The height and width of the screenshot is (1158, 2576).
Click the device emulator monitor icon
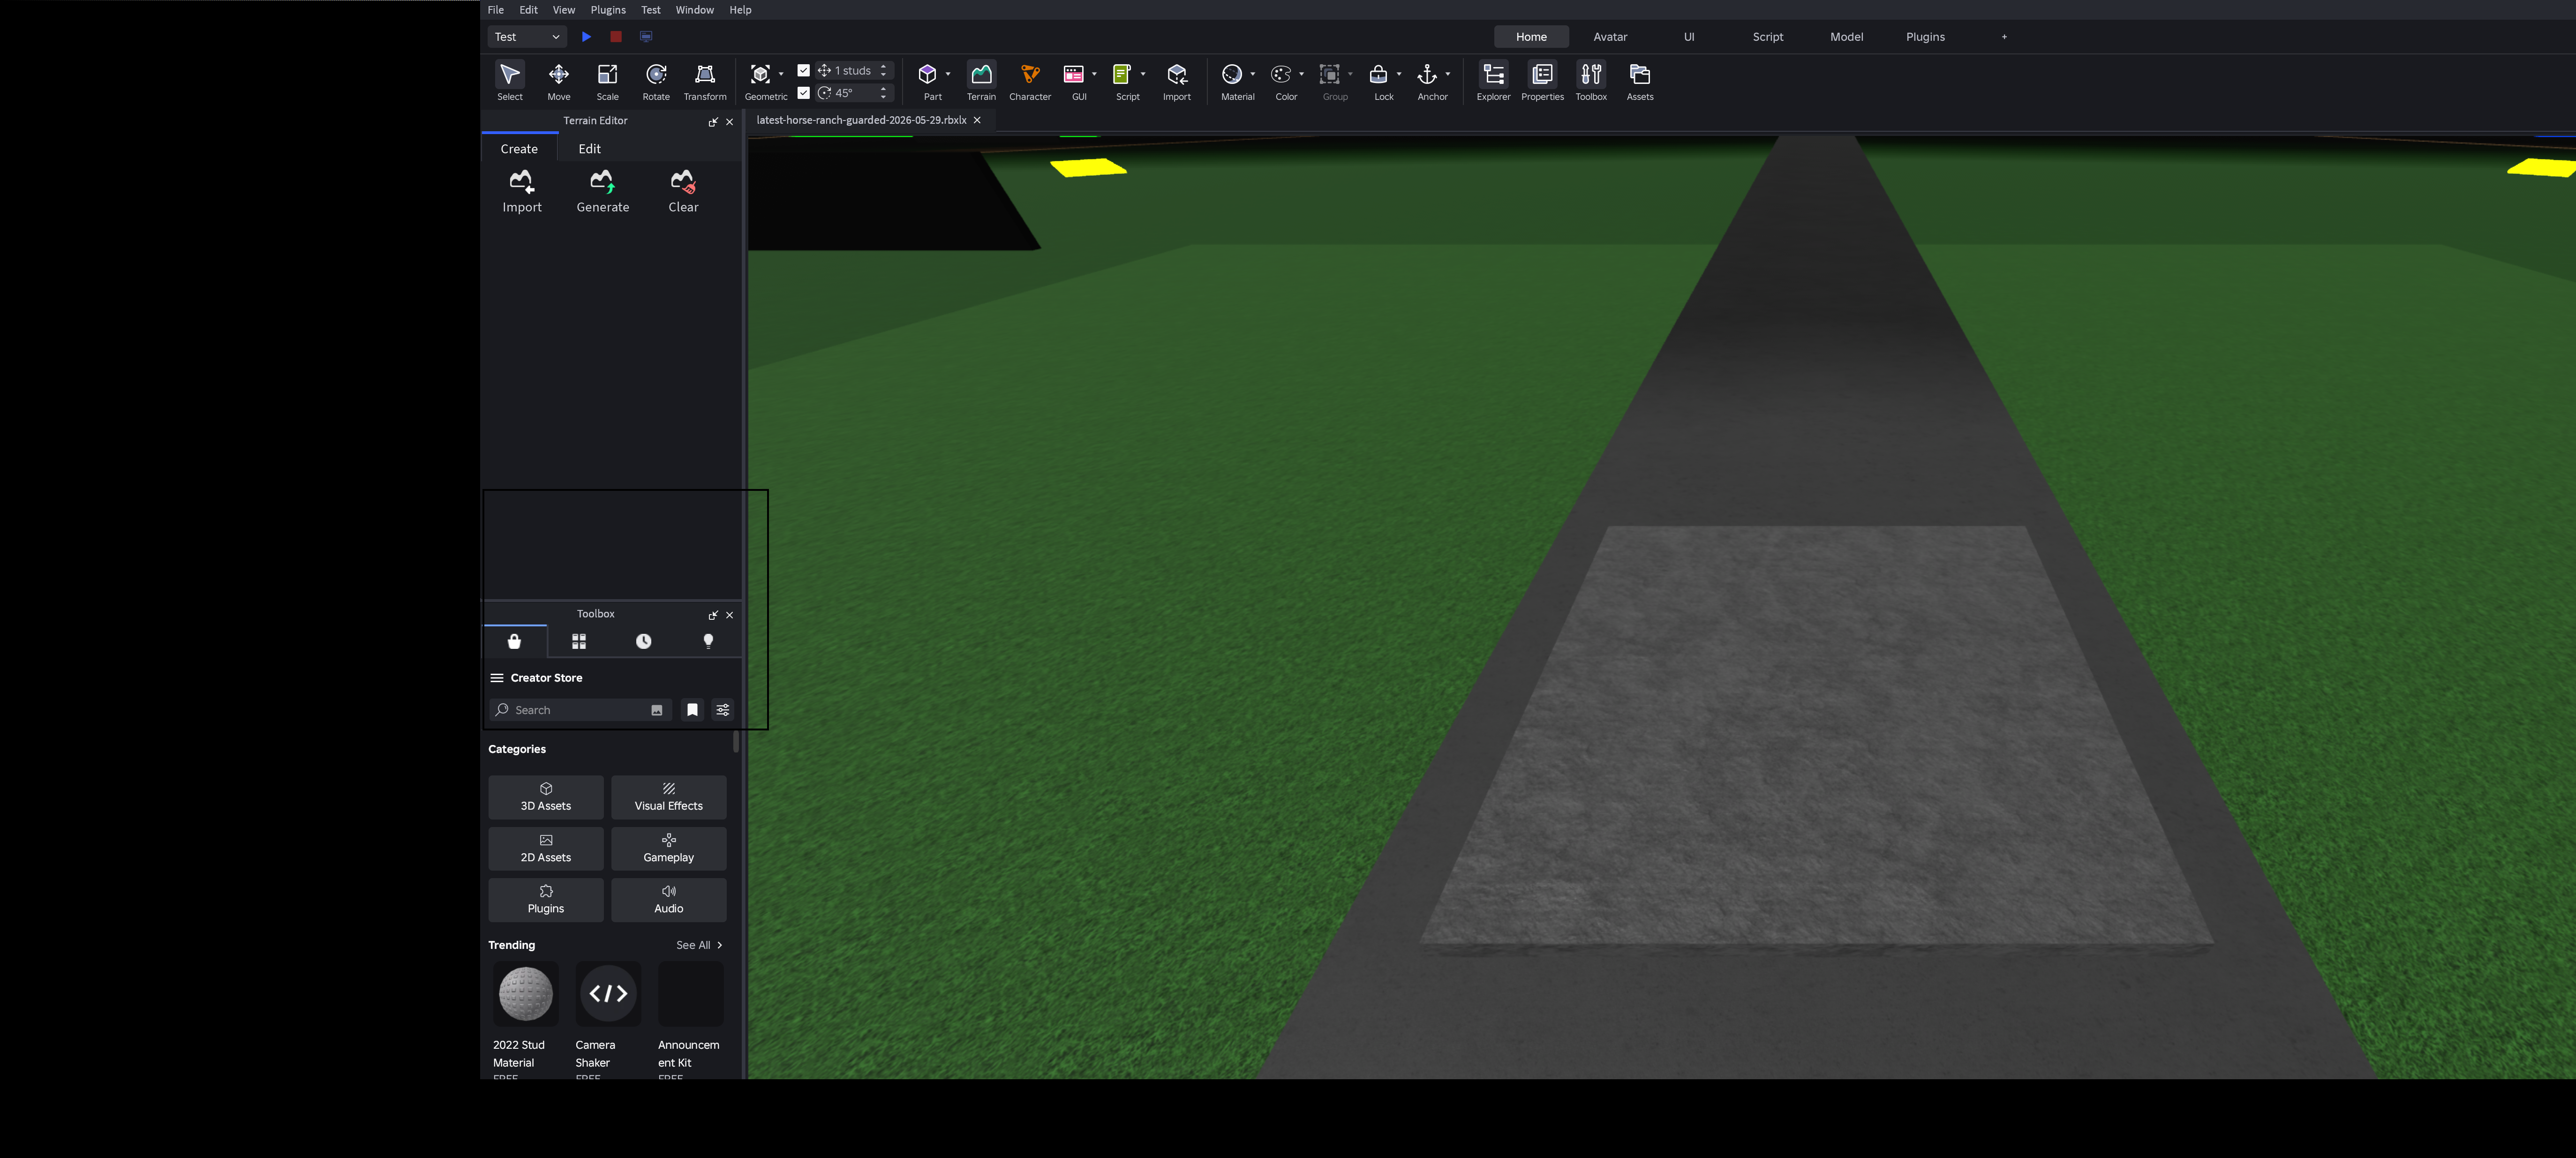[646, 37]
